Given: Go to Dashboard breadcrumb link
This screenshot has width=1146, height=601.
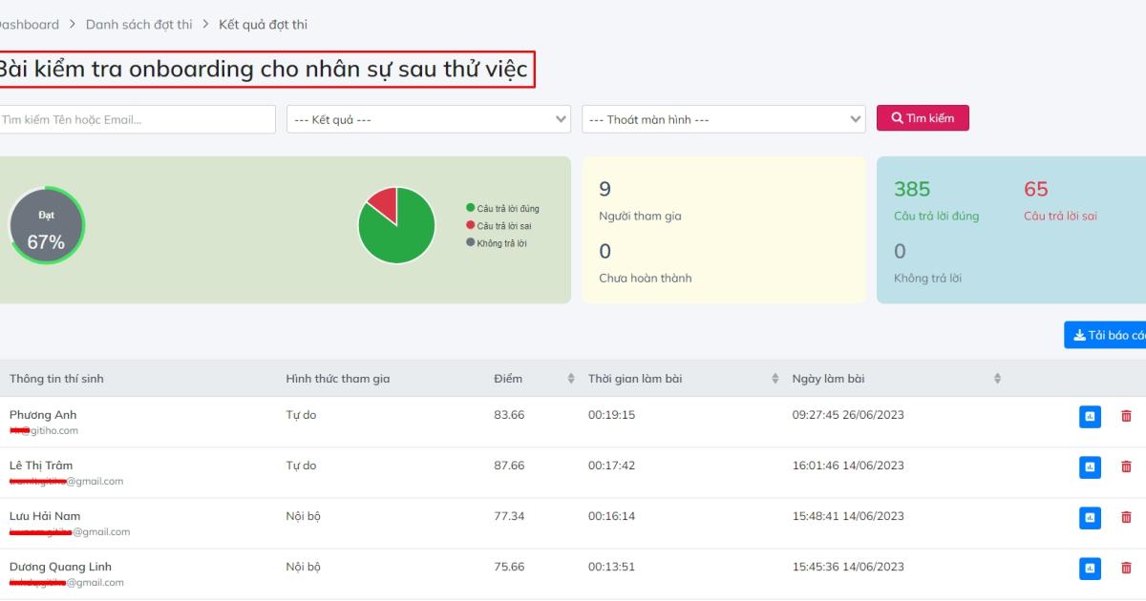Looking at the screenshot, I should pyautogui.click(x=30, y=24).
